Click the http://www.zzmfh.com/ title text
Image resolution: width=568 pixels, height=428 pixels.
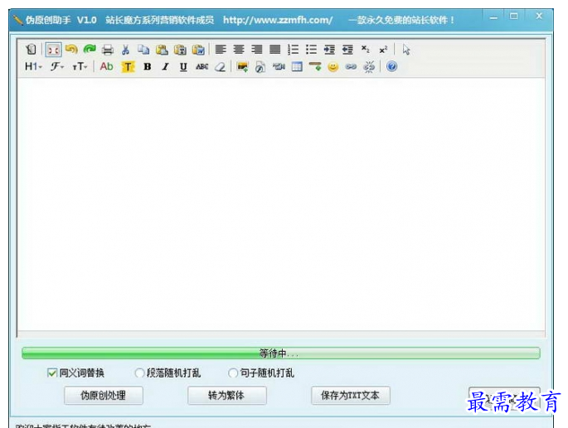[278, 20]
